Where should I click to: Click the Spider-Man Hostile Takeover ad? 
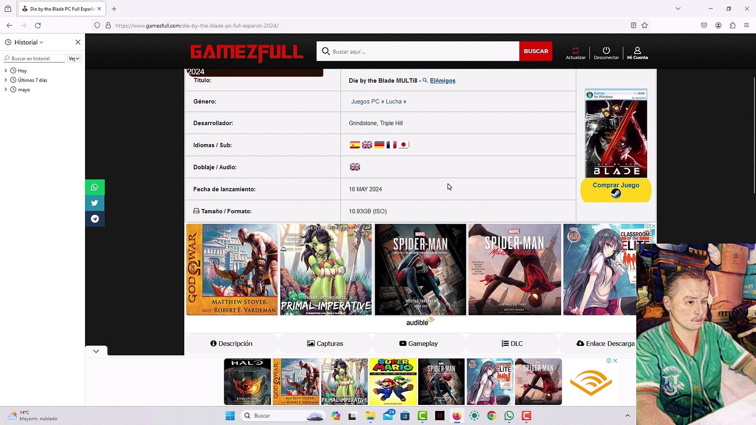[x=421, y=270]
